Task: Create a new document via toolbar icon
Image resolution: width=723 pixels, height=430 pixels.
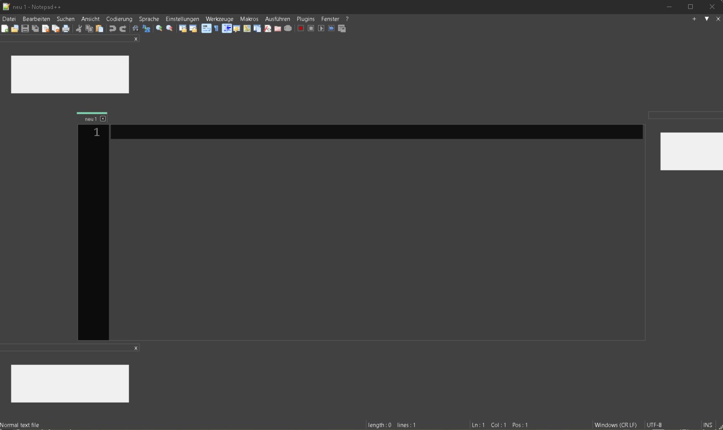Action: pyautogui.click(x=5, y=28)
